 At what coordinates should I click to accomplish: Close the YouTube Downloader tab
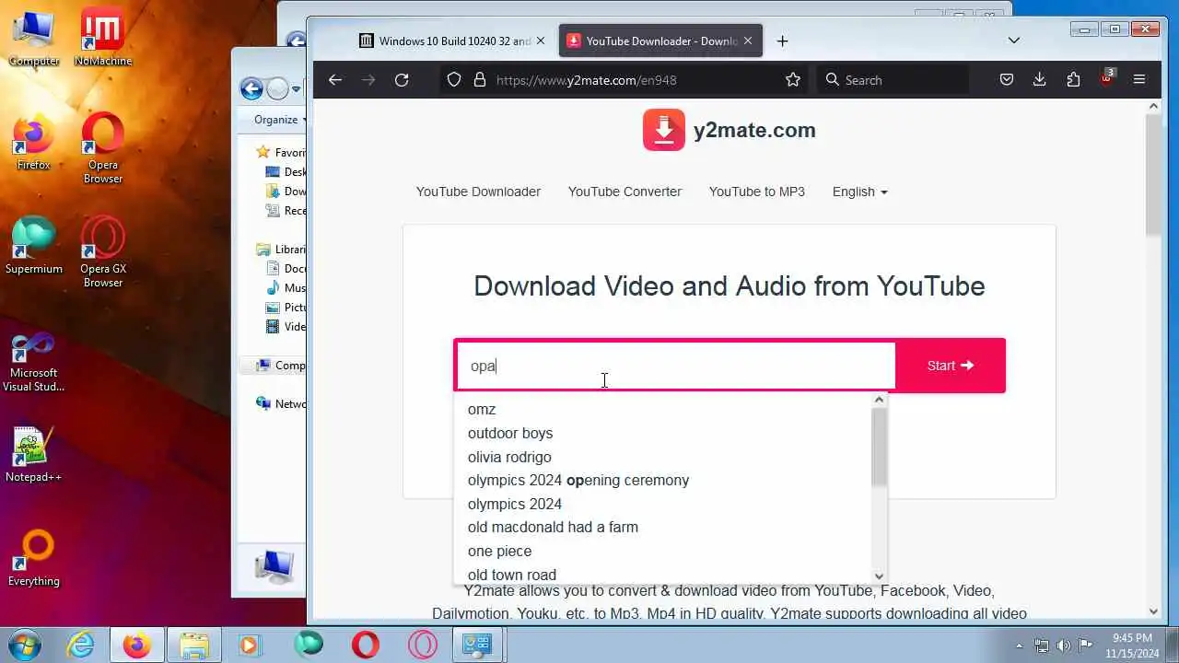point(748,41)
